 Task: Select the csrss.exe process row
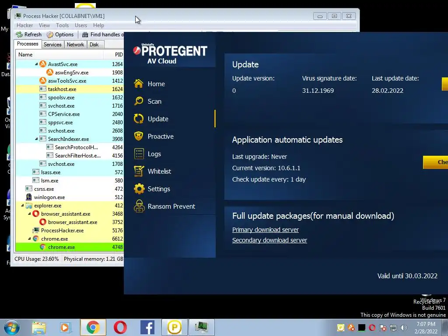[x=70, y=189]
